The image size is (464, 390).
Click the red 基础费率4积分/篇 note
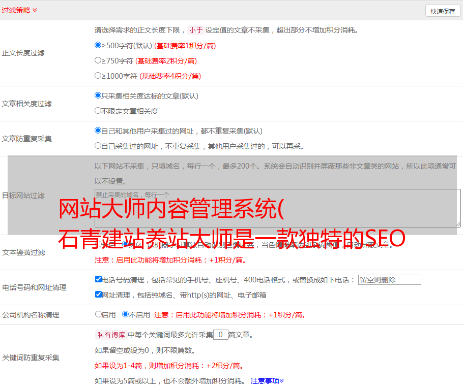pos(170,76)
